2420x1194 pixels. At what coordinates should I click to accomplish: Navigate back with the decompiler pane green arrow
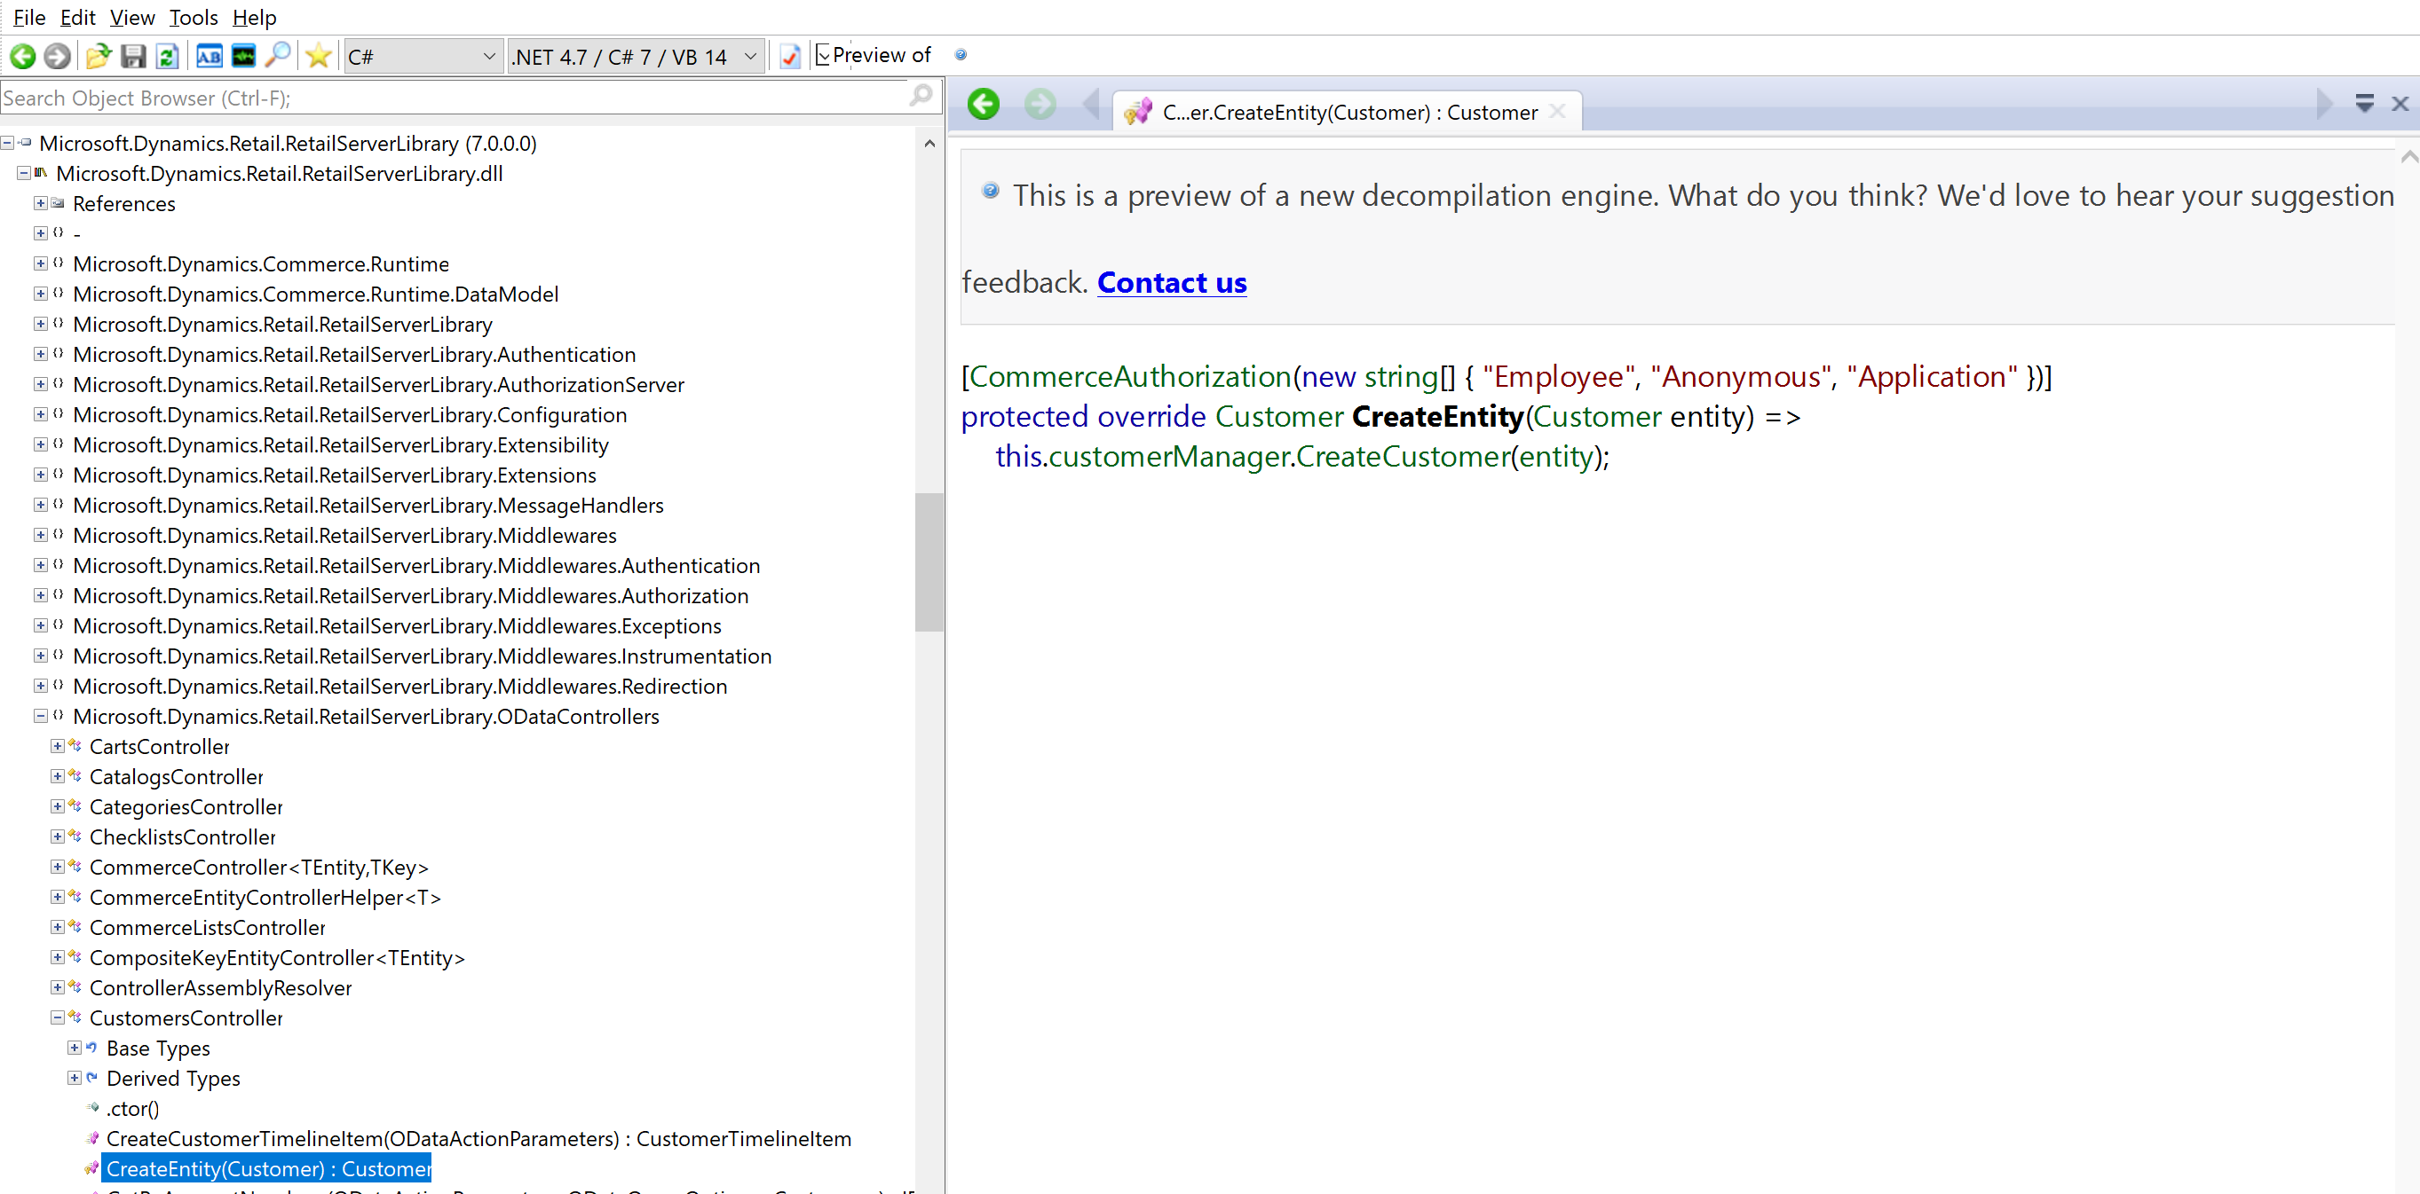[984, 104]
